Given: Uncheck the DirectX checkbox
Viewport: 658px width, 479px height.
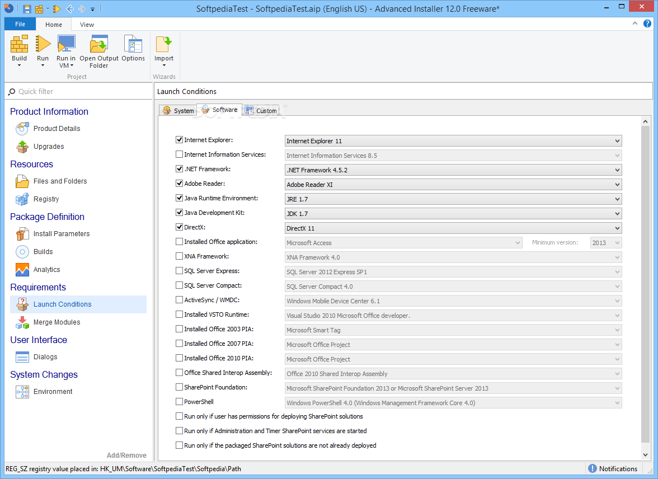Looking at the screenshot, I should 179,227.
